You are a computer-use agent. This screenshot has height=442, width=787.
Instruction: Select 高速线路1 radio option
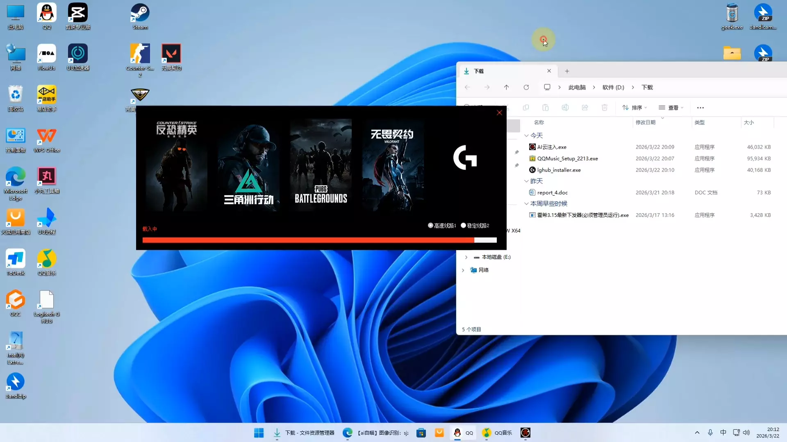(442, 226)
